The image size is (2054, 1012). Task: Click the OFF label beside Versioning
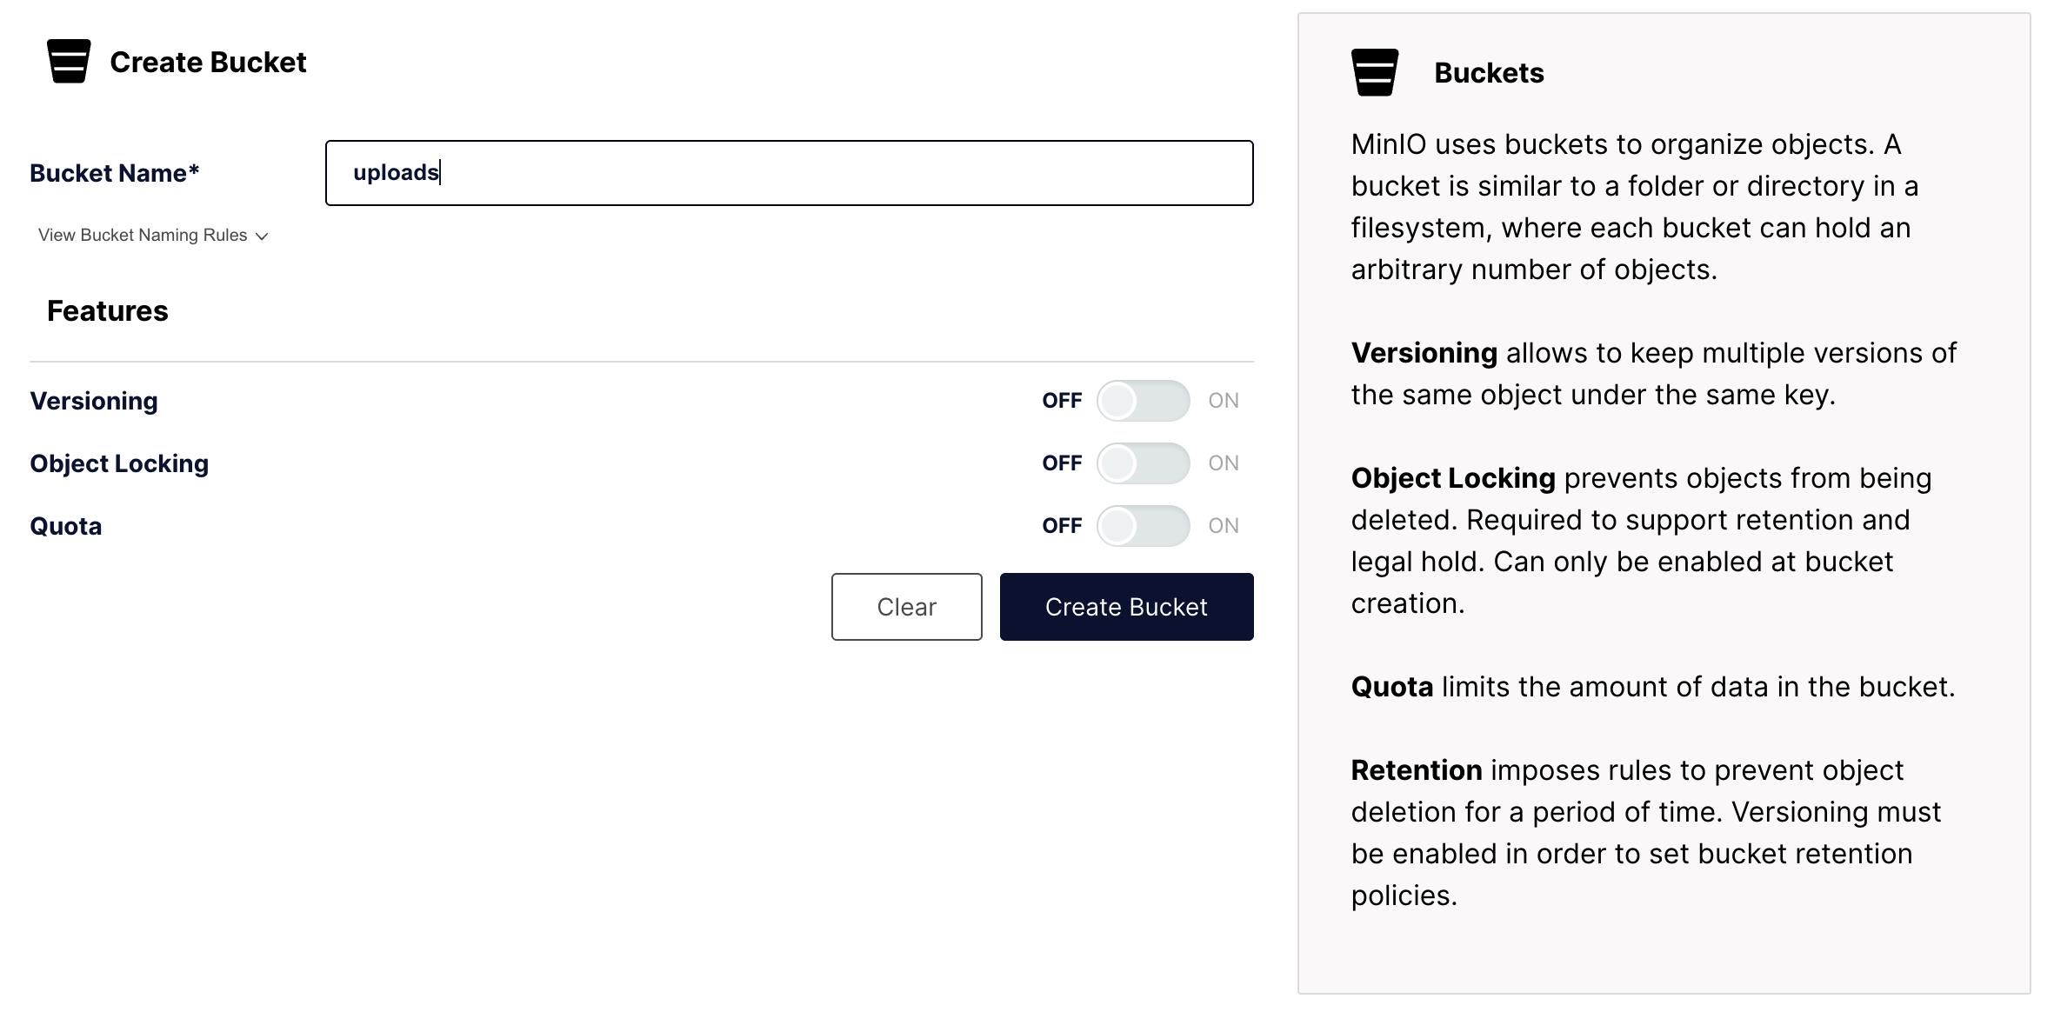pos(1062,401)
